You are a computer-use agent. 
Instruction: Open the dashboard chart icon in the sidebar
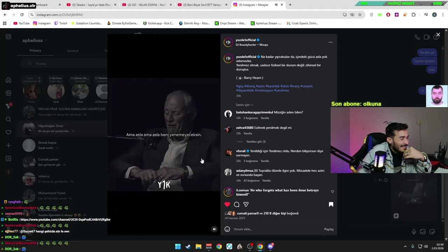click(8, 159)
